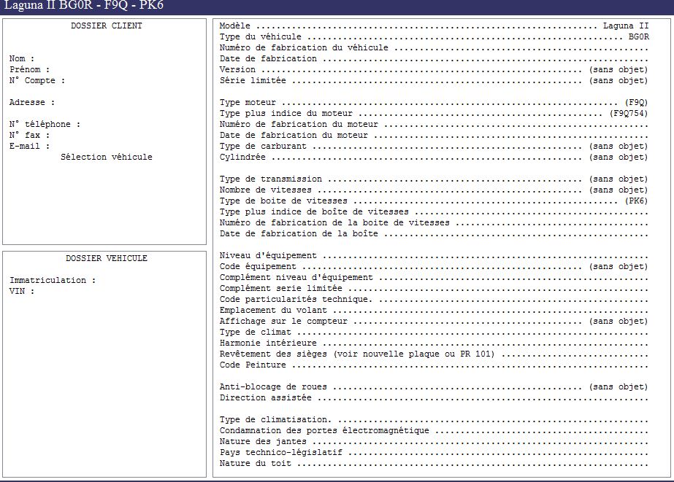Click the 'Nature des jantes' row label
Image resolution: width=674 pixels, height=482 pixels.
[x=263, y=442]
